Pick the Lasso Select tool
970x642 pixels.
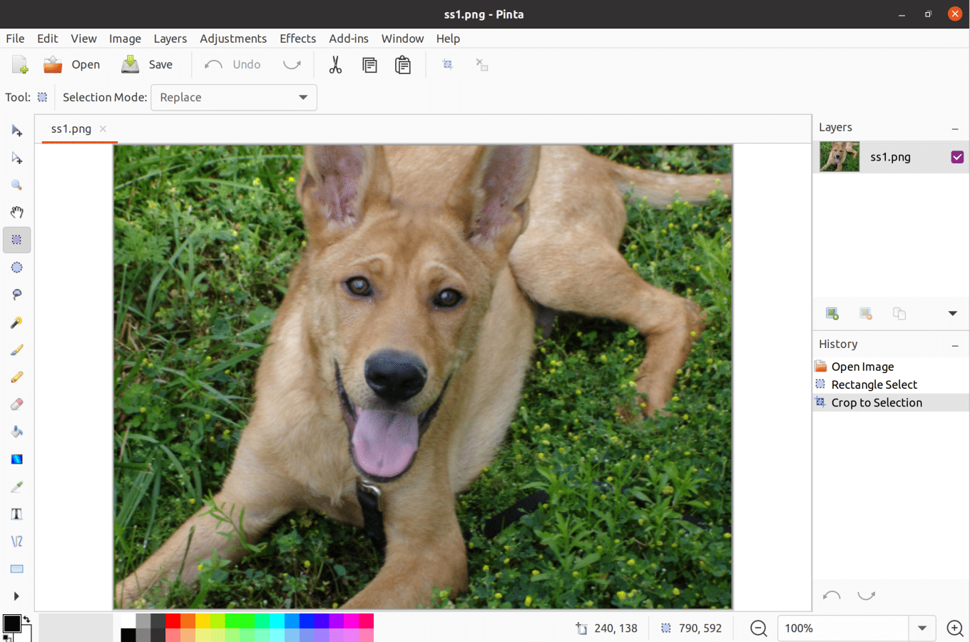pos(16,295)
